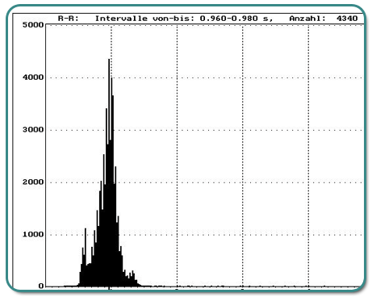Click the 3000 y-axis label
372x297 pixels.
(x=33, y=130)
